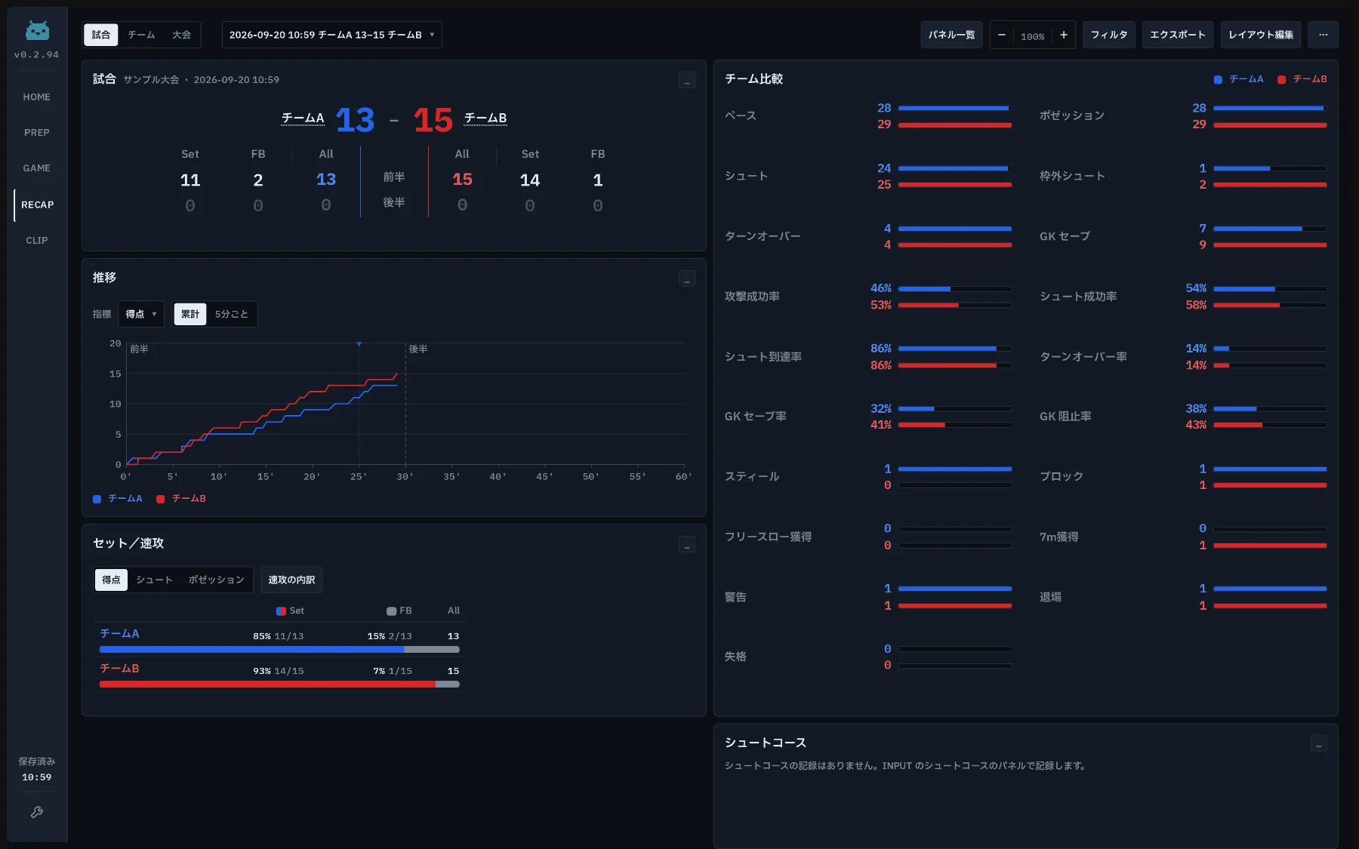The height and width of the screenshot is (849, 1359).
Task: Open the セット/速攻 panel options menu
Action: (686, 544)
